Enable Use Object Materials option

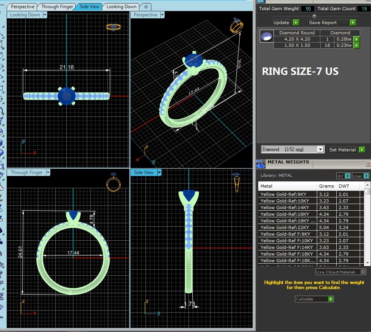363,272
